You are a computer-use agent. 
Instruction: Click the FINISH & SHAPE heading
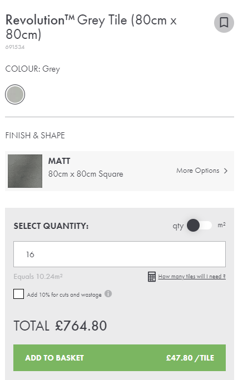[35, 136]
